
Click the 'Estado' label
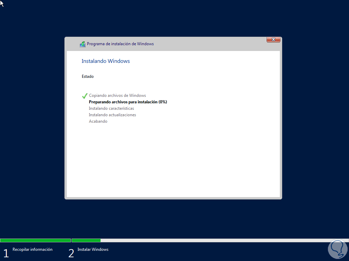click(x=88, y=76)
